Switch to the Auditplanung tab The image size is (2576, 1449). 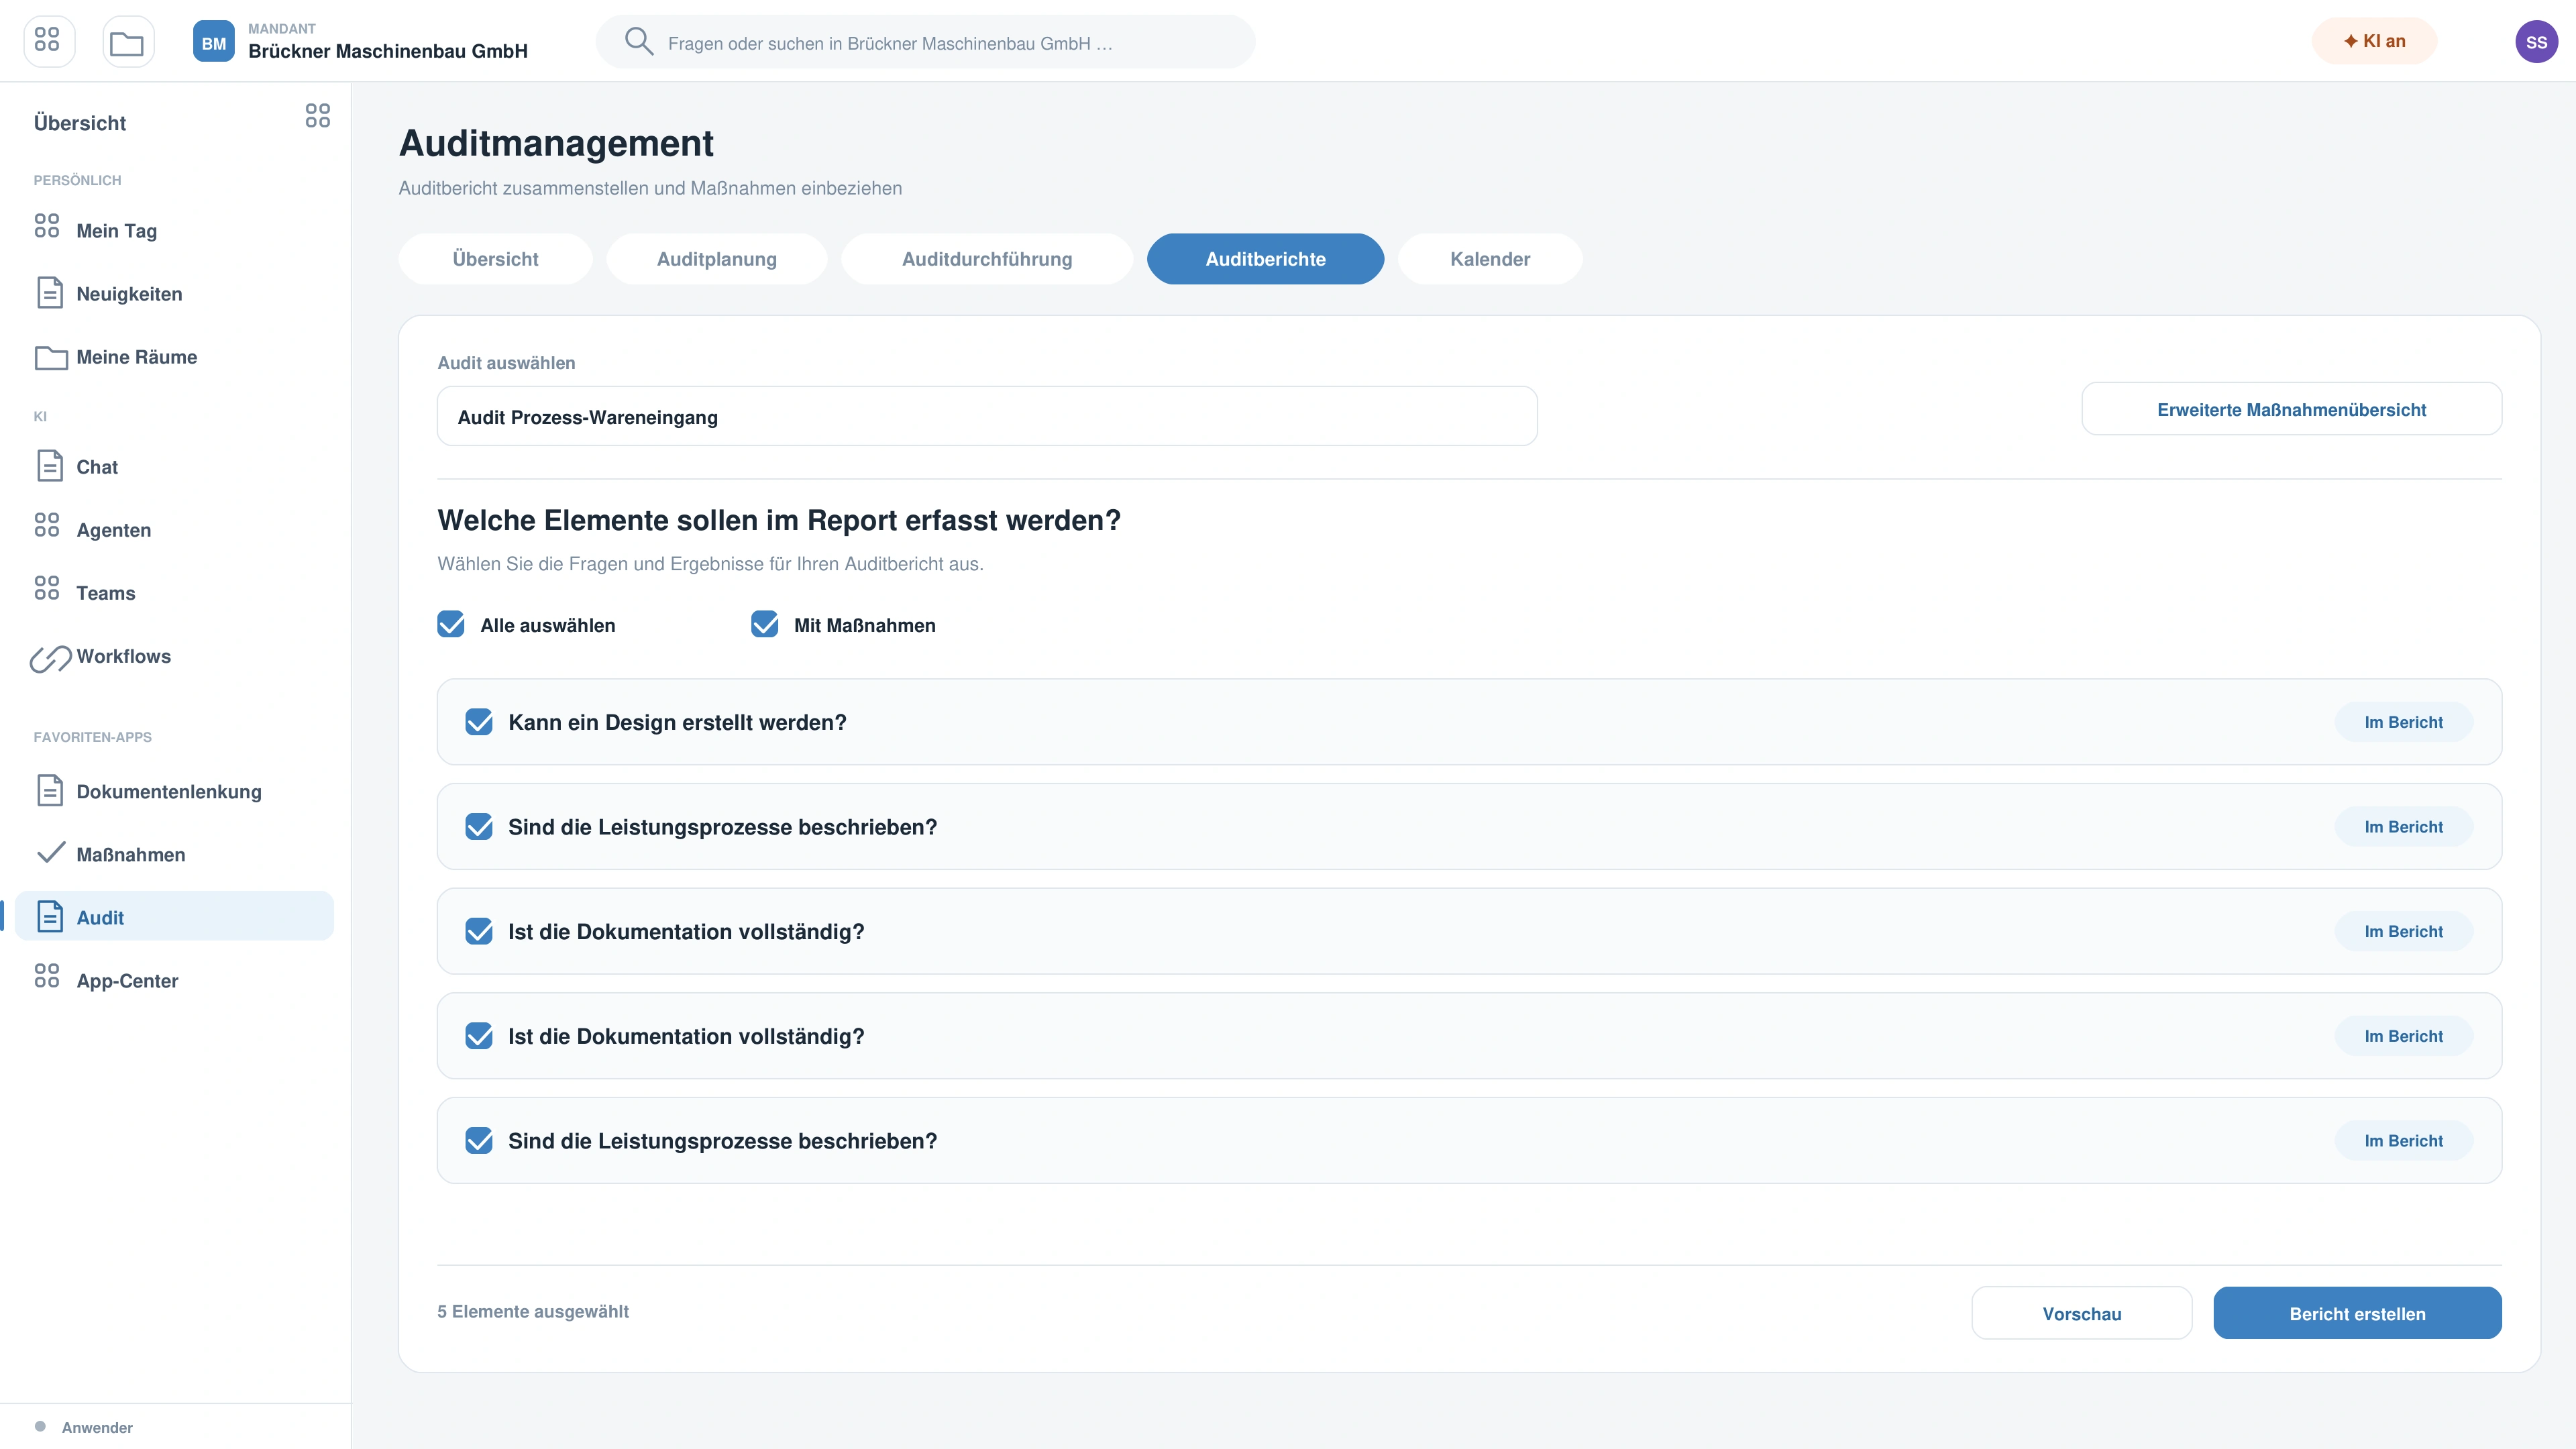[716, 259]
